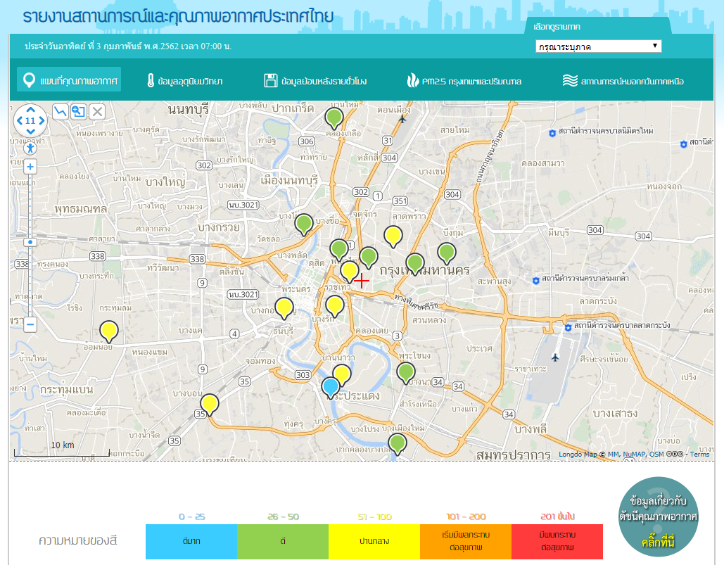Zoom in with the plus button
724x565 pixels.
(30, 167)
